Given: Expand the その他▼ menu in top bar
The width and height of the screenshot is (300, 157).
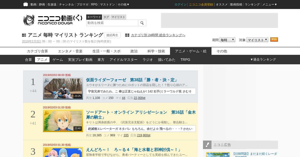Looking at the screenshot, I should pyautogui.click(x=123, y=4).
